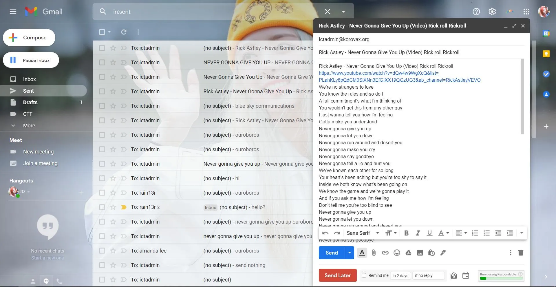Open the text color picker
This screenshot has width=556, height=287.
coord(443,233)
